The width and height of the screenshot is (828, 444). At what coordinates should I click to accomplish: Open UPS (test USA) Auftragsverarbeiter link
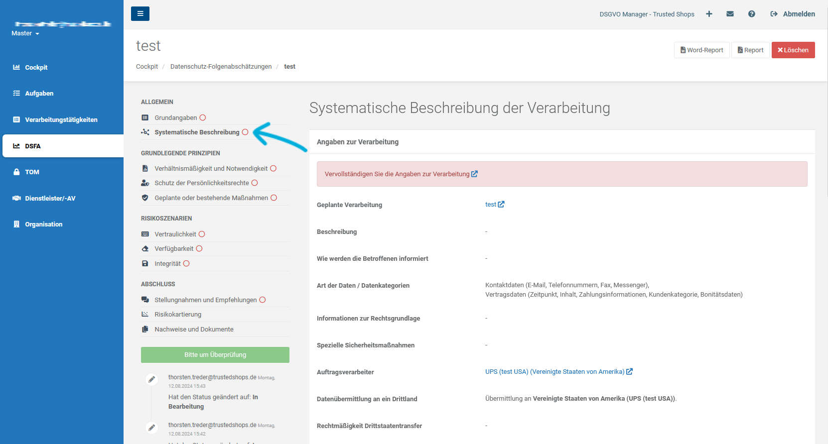coord(559,372)
